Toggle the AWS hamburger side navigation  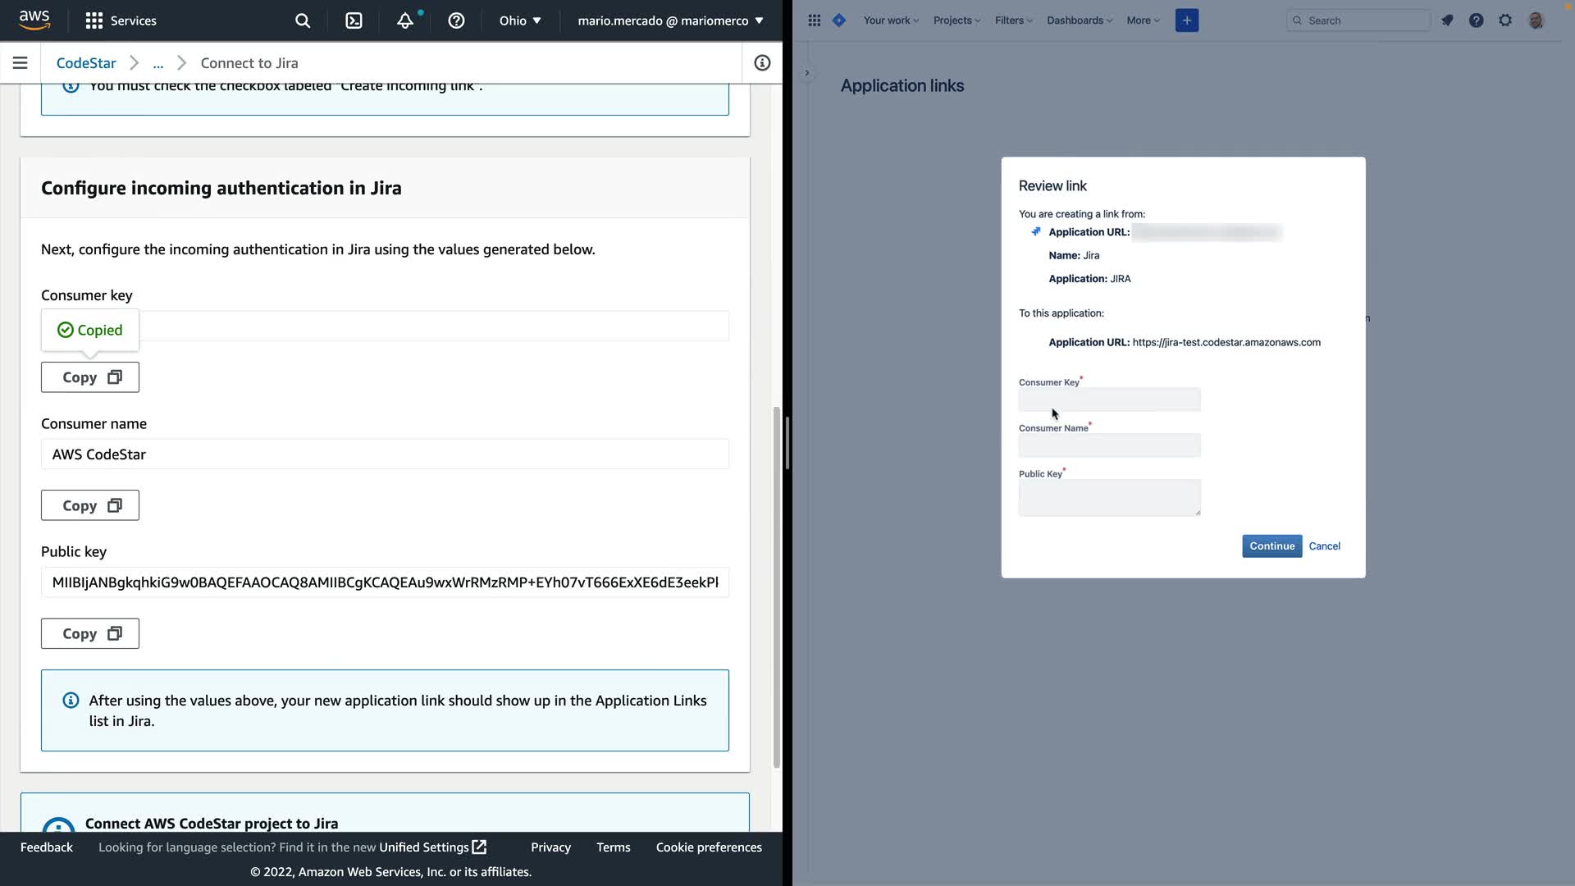coord(21,63)
